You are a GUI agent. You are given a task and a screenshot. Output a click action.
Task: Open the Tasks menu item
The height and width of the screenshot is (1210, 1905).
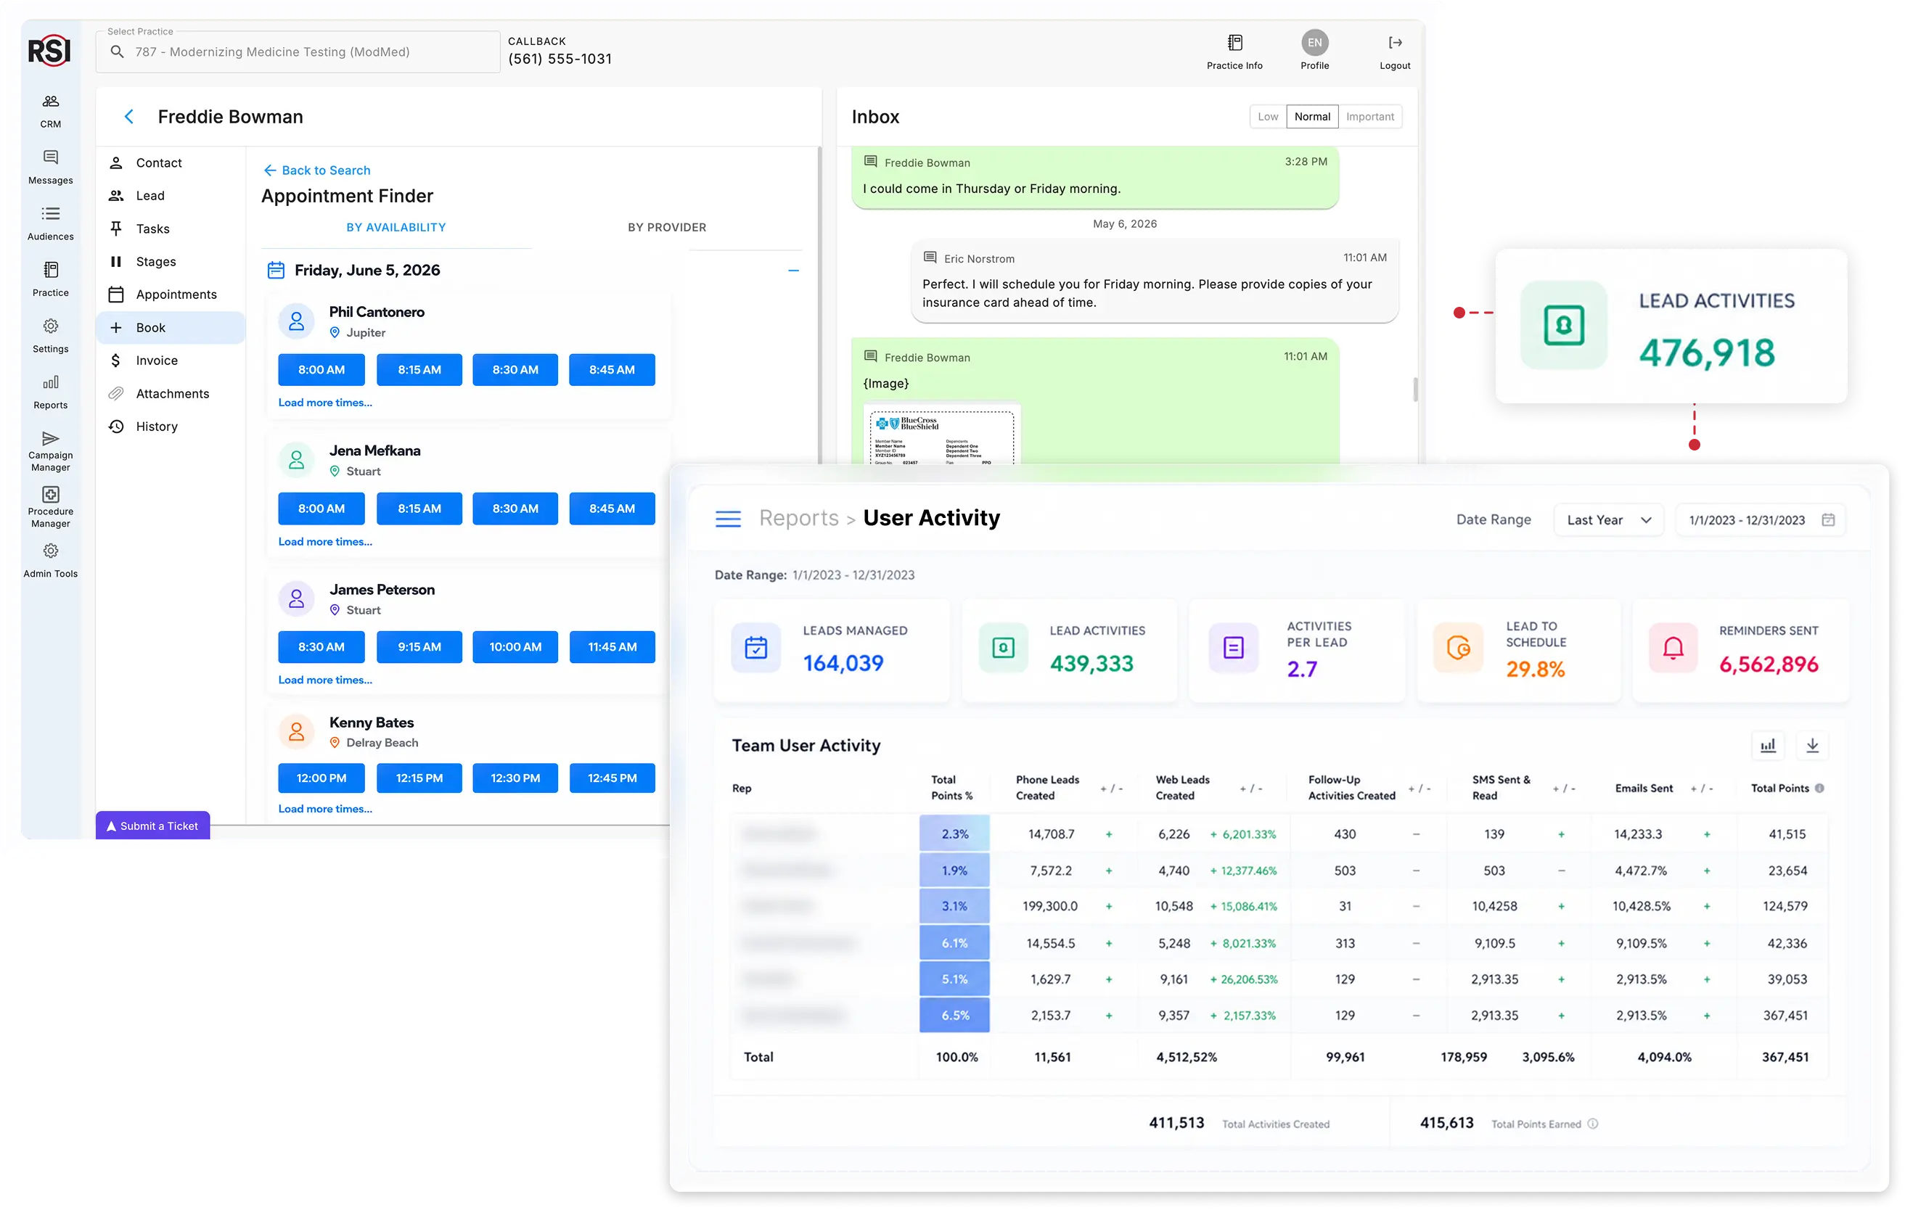pos(171,229)
